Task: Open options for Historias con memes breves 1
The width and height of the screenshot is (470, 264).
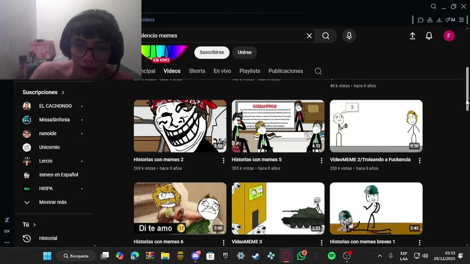Action: [x=419, y=243]
